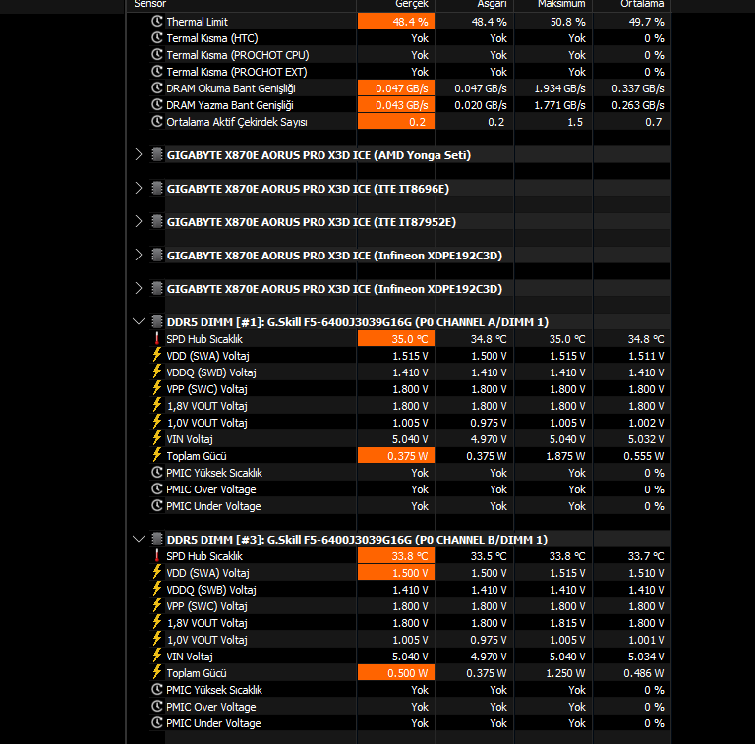Select the DRAM Yazma Bant Genişliği row label
Viewport: 755px width, 744px height.
(230, 105)
